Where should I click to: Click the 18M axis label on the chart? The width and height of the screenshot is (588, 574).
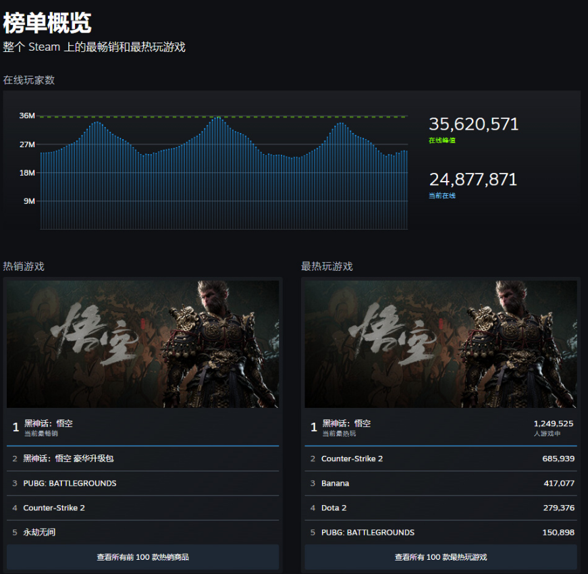tap(27, 173)
